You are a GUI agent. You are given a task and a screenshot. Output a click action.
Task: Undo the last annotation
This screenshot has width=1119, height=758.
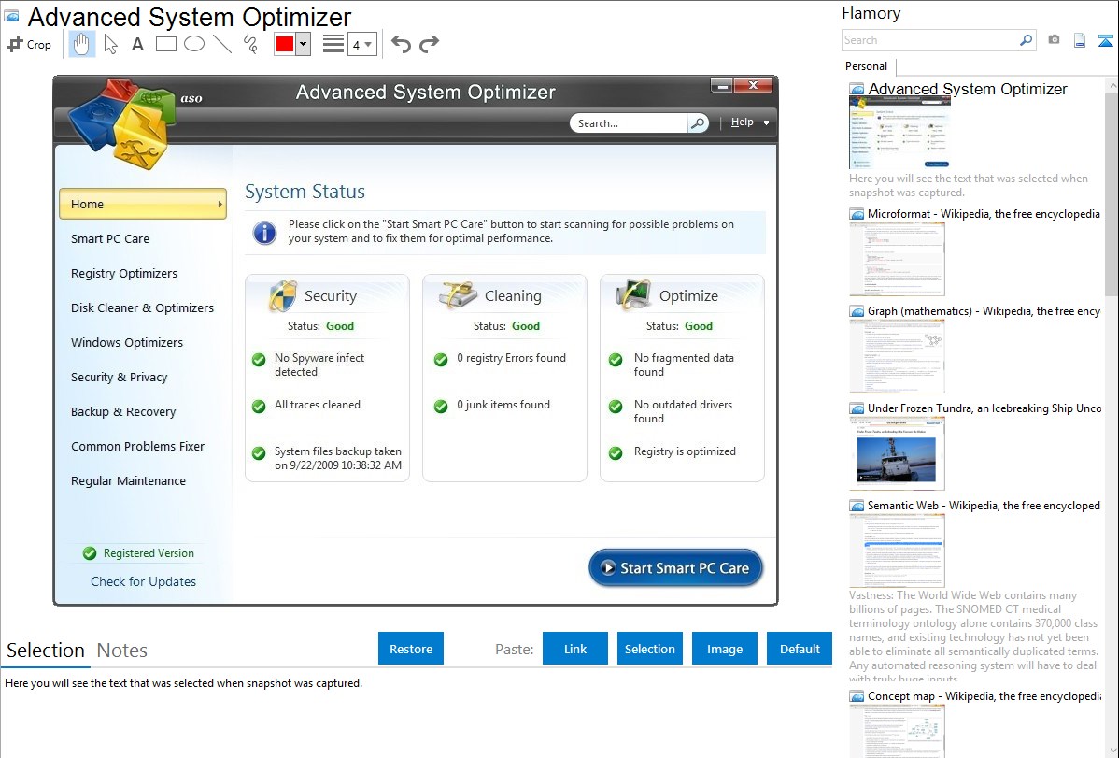(x=401, y=44)
